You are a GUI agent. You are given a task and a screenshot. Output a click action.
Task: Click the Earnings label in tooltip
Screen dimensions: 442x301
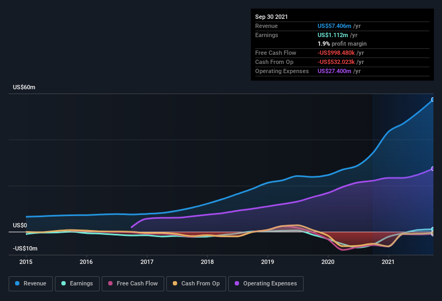tap(266, 35)
